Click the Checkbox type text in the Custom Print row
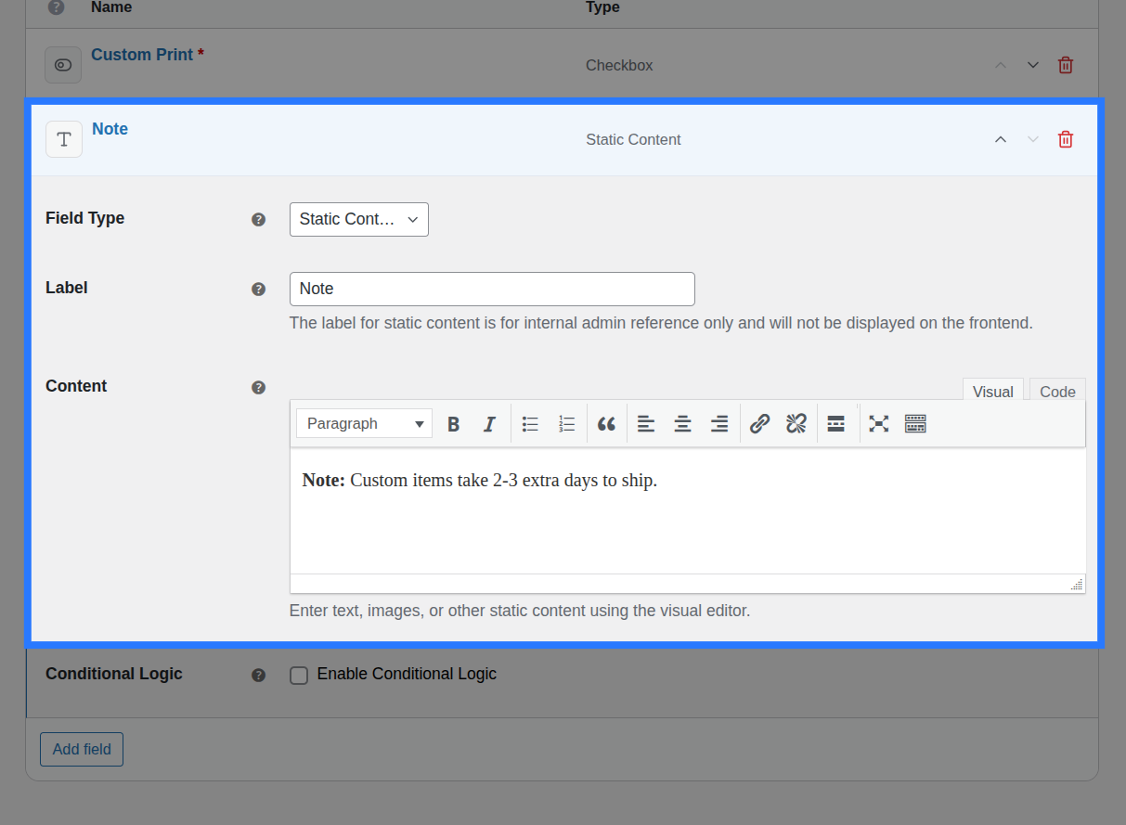This screenshot has height=825, width=1126. click(x=619, y=65)
